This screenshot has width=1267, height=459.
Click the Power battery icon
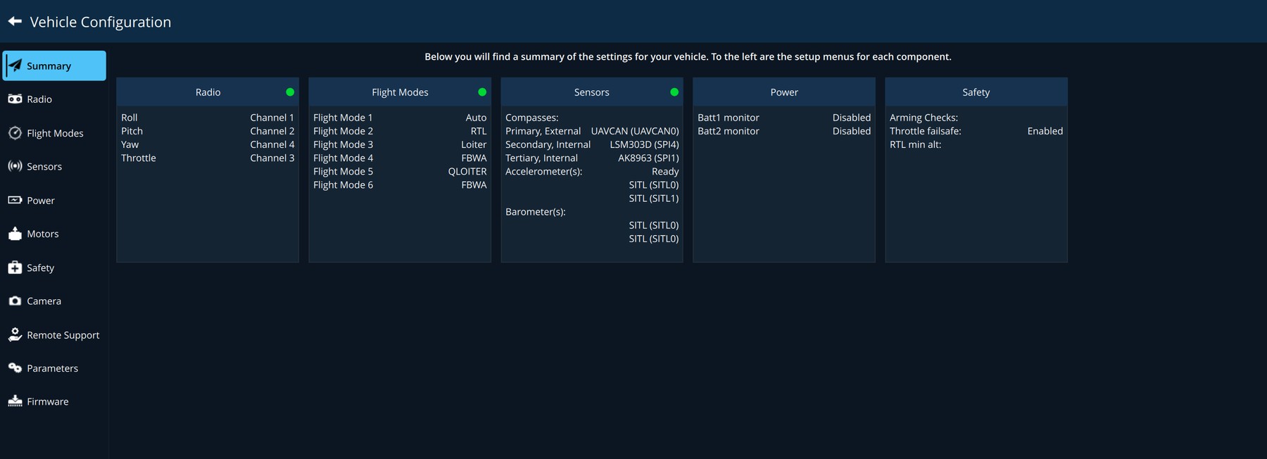[x=15, y=200]
